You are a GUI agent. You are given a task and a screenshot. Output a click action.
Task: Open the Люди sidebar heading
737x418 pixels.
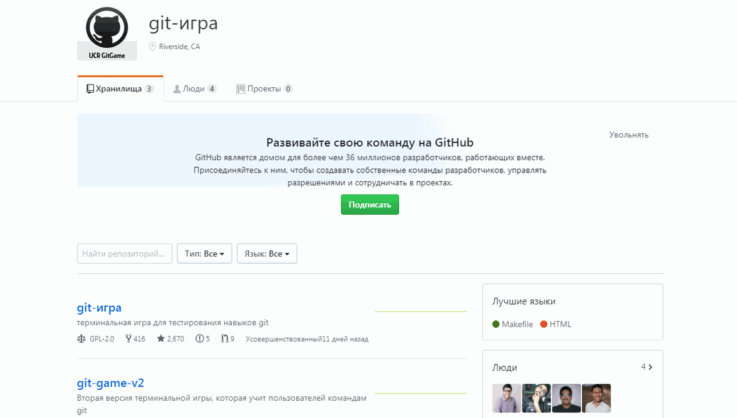505,368
